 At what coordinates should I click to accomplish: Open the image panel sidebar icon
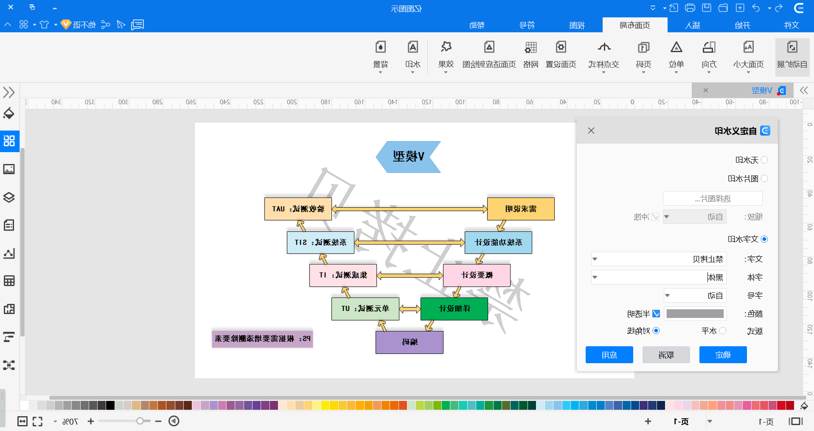point(9,169)
